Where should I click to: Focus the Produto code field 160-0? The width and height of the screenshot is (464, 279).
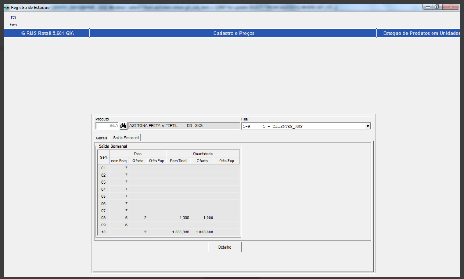coord(107,126)
